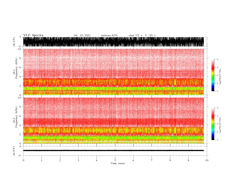Viewport: 233px width, 180px height.
Task: Click the ch.1 voltage waveform strip
Action: (x=113, y=42)
